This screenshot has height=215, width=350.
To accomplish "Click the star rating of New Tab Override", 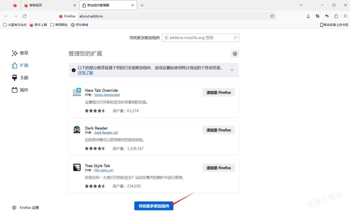I will point(95,111).
